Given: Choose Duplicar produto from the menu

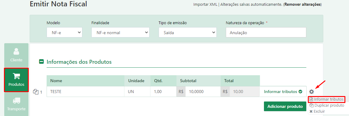Looking at the screenshot, I should click(x=327, y=105).
